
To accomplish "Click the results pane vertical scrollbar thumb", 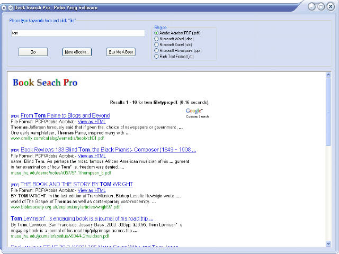I will 328,112.
